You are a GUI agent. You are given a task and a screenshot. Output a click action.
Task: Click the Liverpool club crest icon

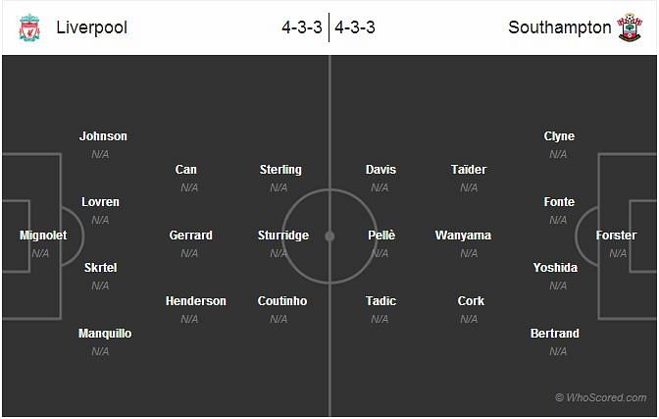pos(29,27)
